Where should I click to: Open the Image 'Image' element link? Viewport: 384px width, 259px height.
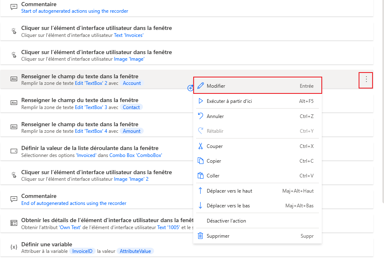(x=129, y=59)
